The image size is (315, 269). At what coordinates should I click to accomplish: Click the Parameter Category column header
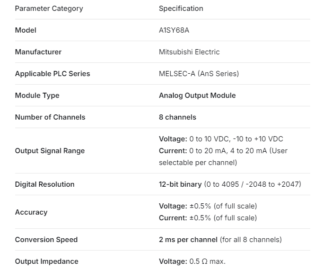tap(49, 9)
